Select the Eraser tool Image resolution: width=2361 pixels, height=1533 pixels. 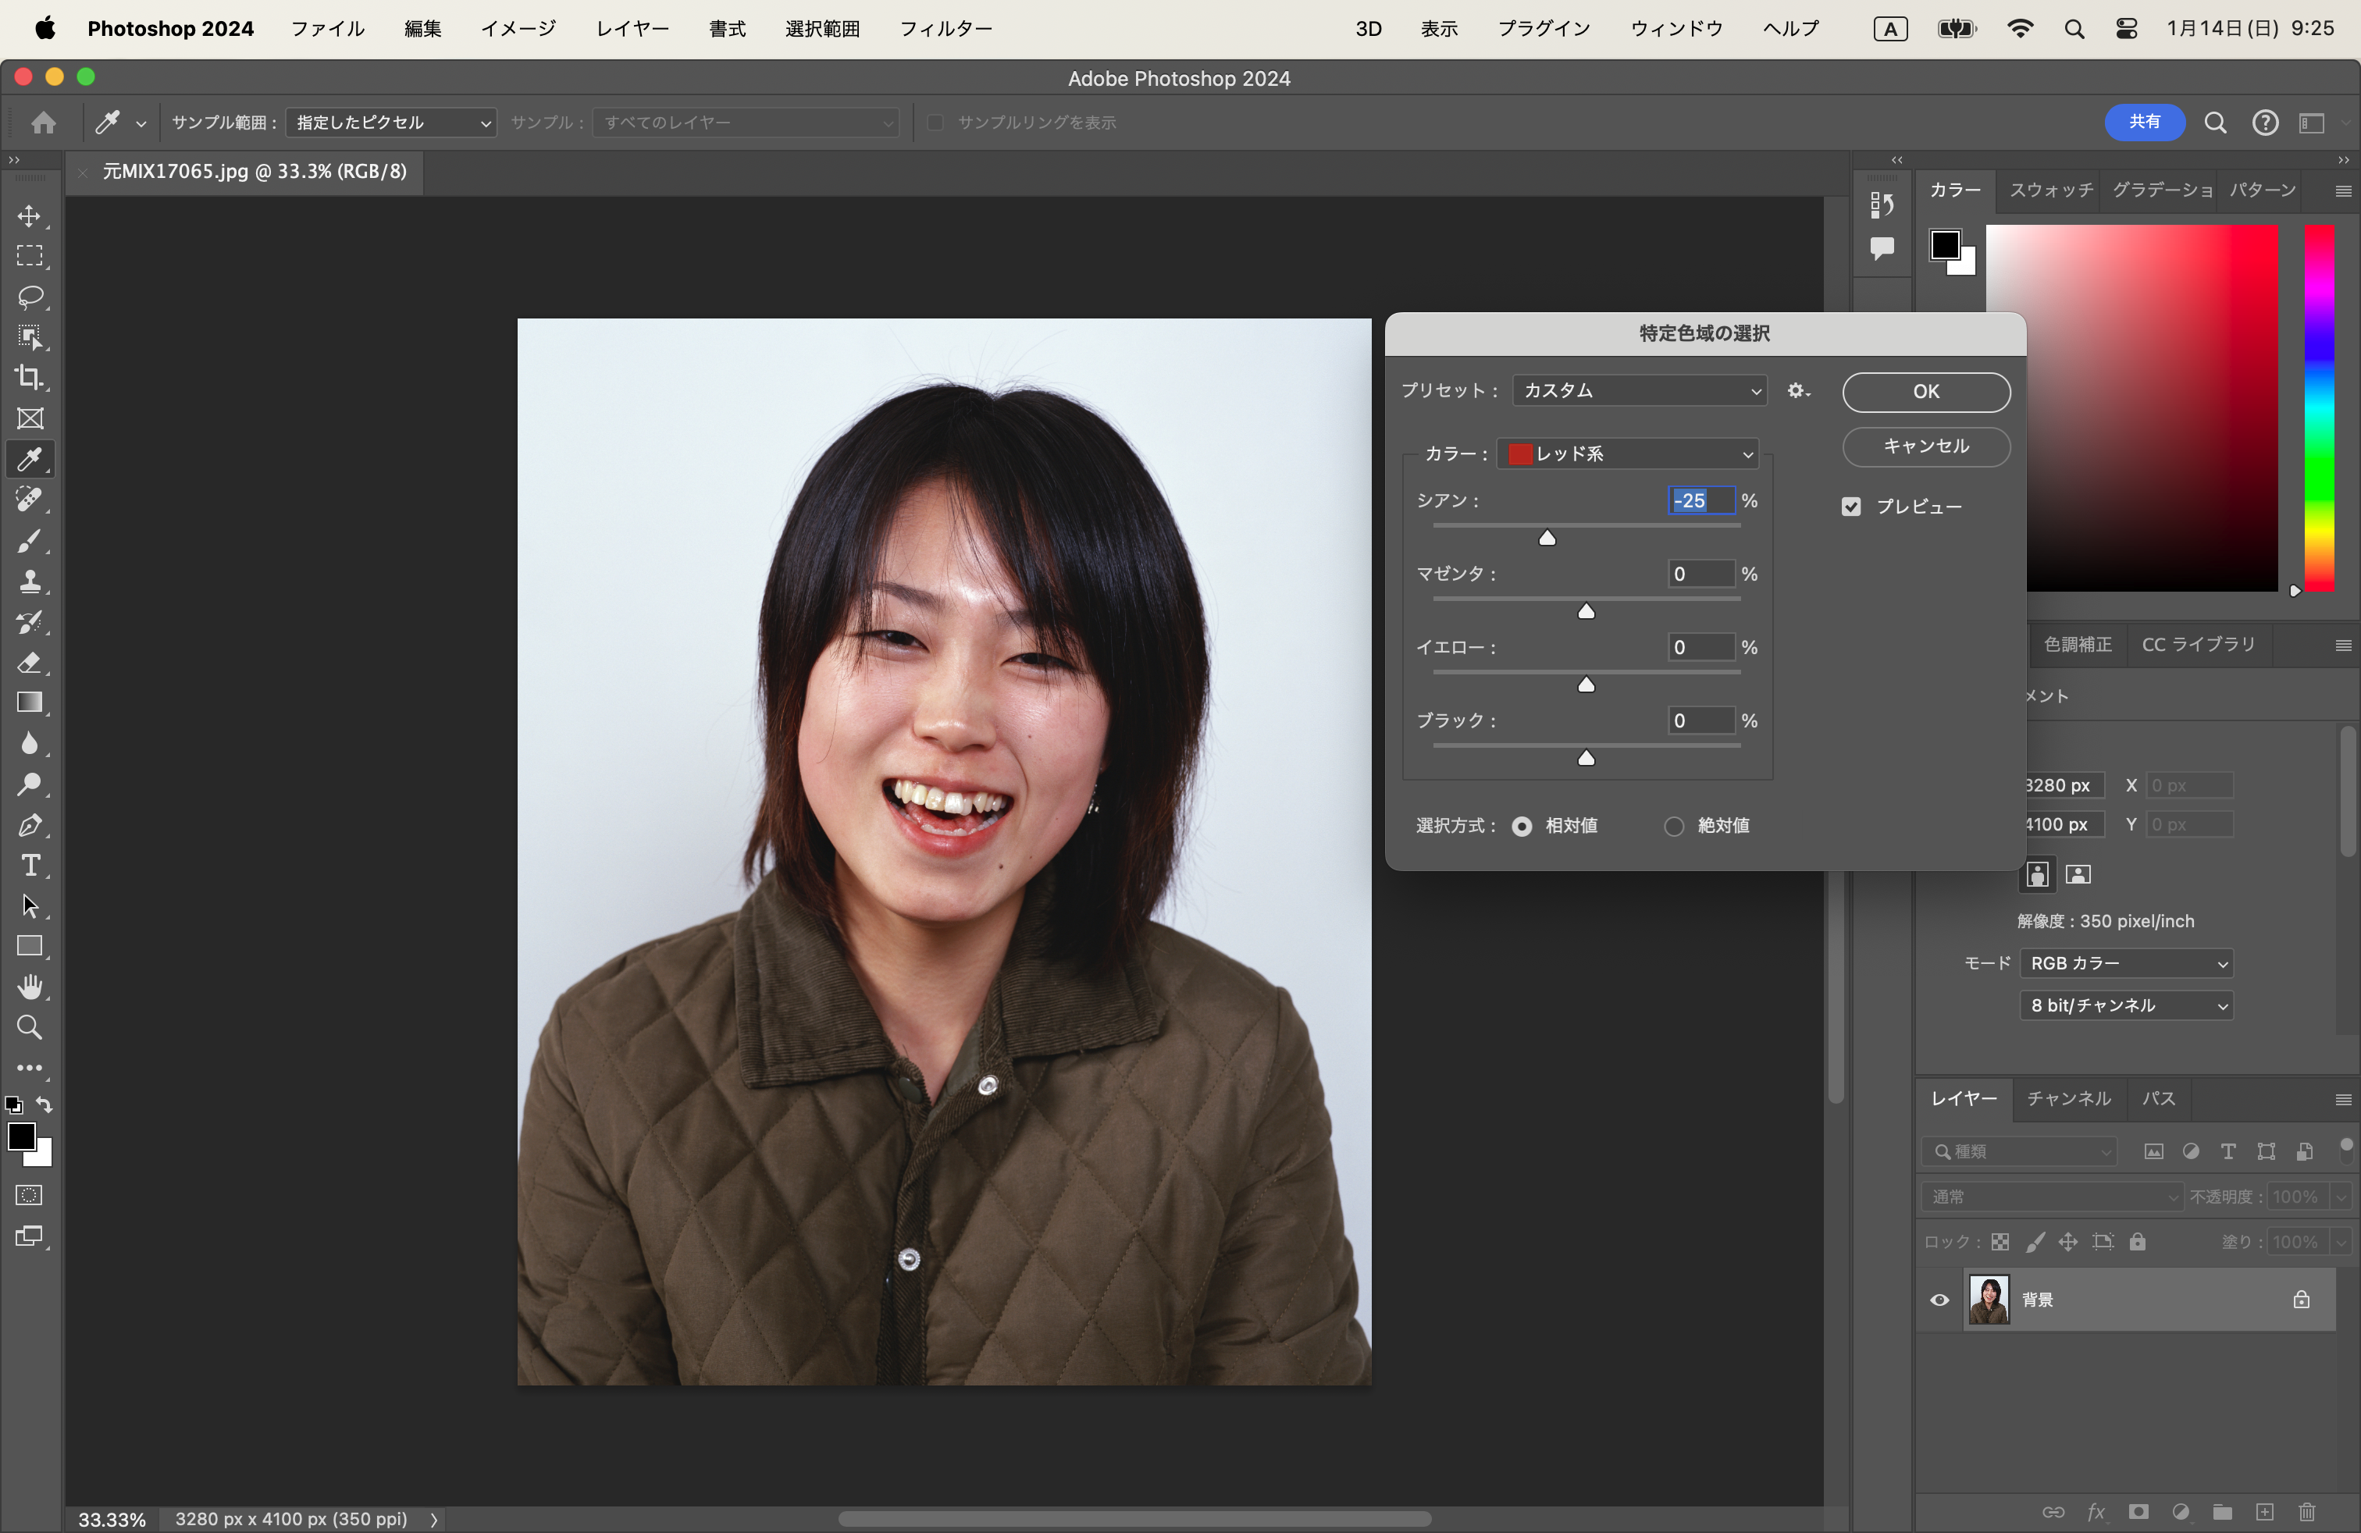point(30,663)
